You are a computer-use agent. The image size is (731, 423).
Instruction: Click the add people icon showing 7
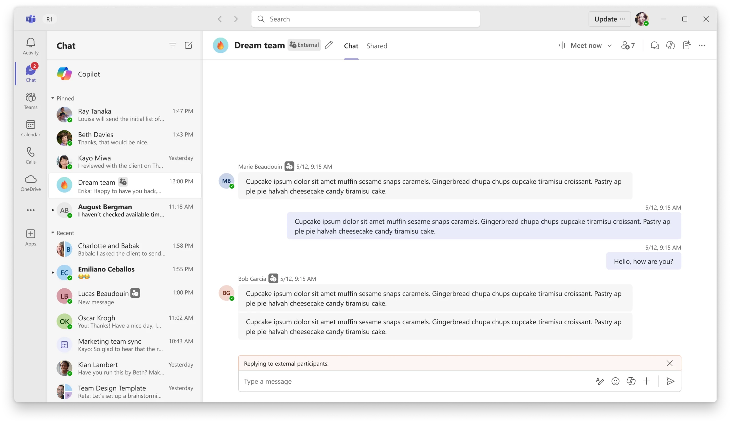pyautogui.click(x=628, y=45)
